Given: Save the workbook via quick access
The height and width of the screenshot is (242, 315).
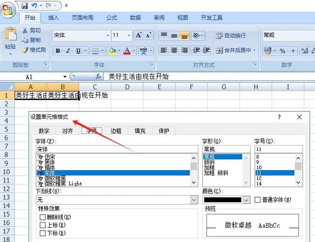Looking at the screenshot, I should coord(25,5).
